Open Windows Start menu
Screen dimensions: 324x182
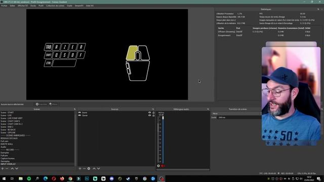click(4, 178)
